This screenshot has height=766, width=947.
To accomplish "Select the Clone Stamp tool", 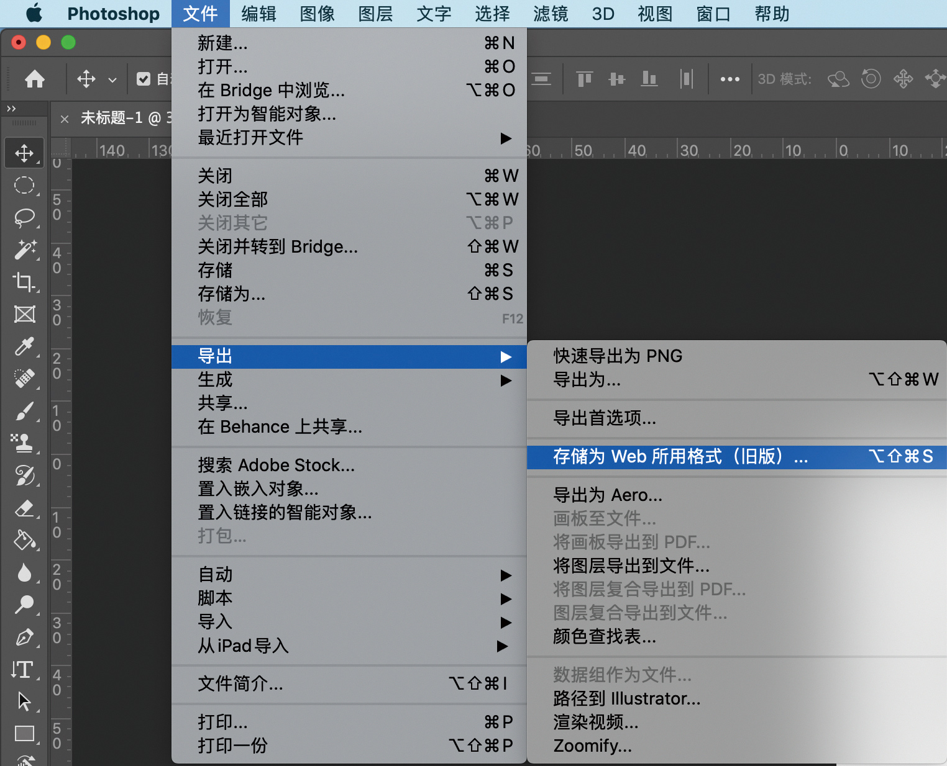I will click(x=24, y=443).
